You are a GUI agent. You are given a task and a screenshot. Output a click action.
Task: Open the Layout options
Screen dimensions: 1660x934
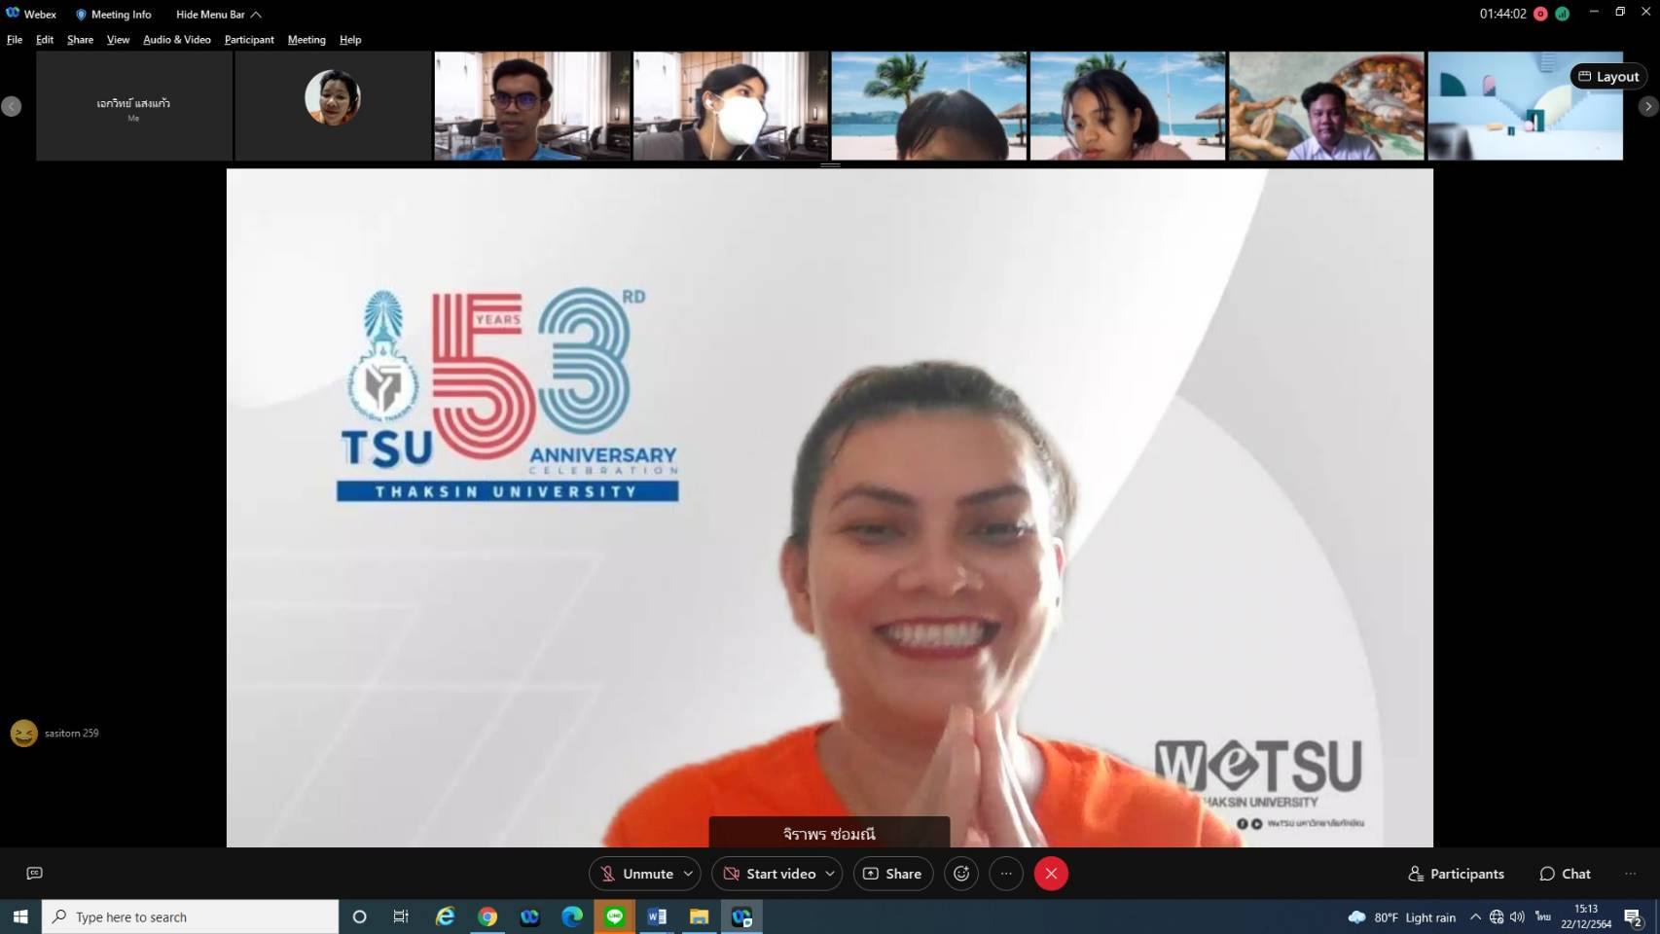[1608, 77]
